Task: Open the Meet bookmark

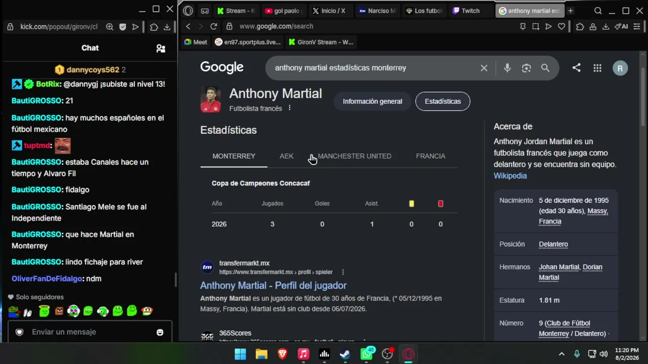Action: 195,42
